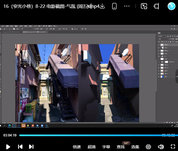This screenshot has height=151, width=178.
Task: Open the 超清 video quality menu
Action: click(92, 147)
